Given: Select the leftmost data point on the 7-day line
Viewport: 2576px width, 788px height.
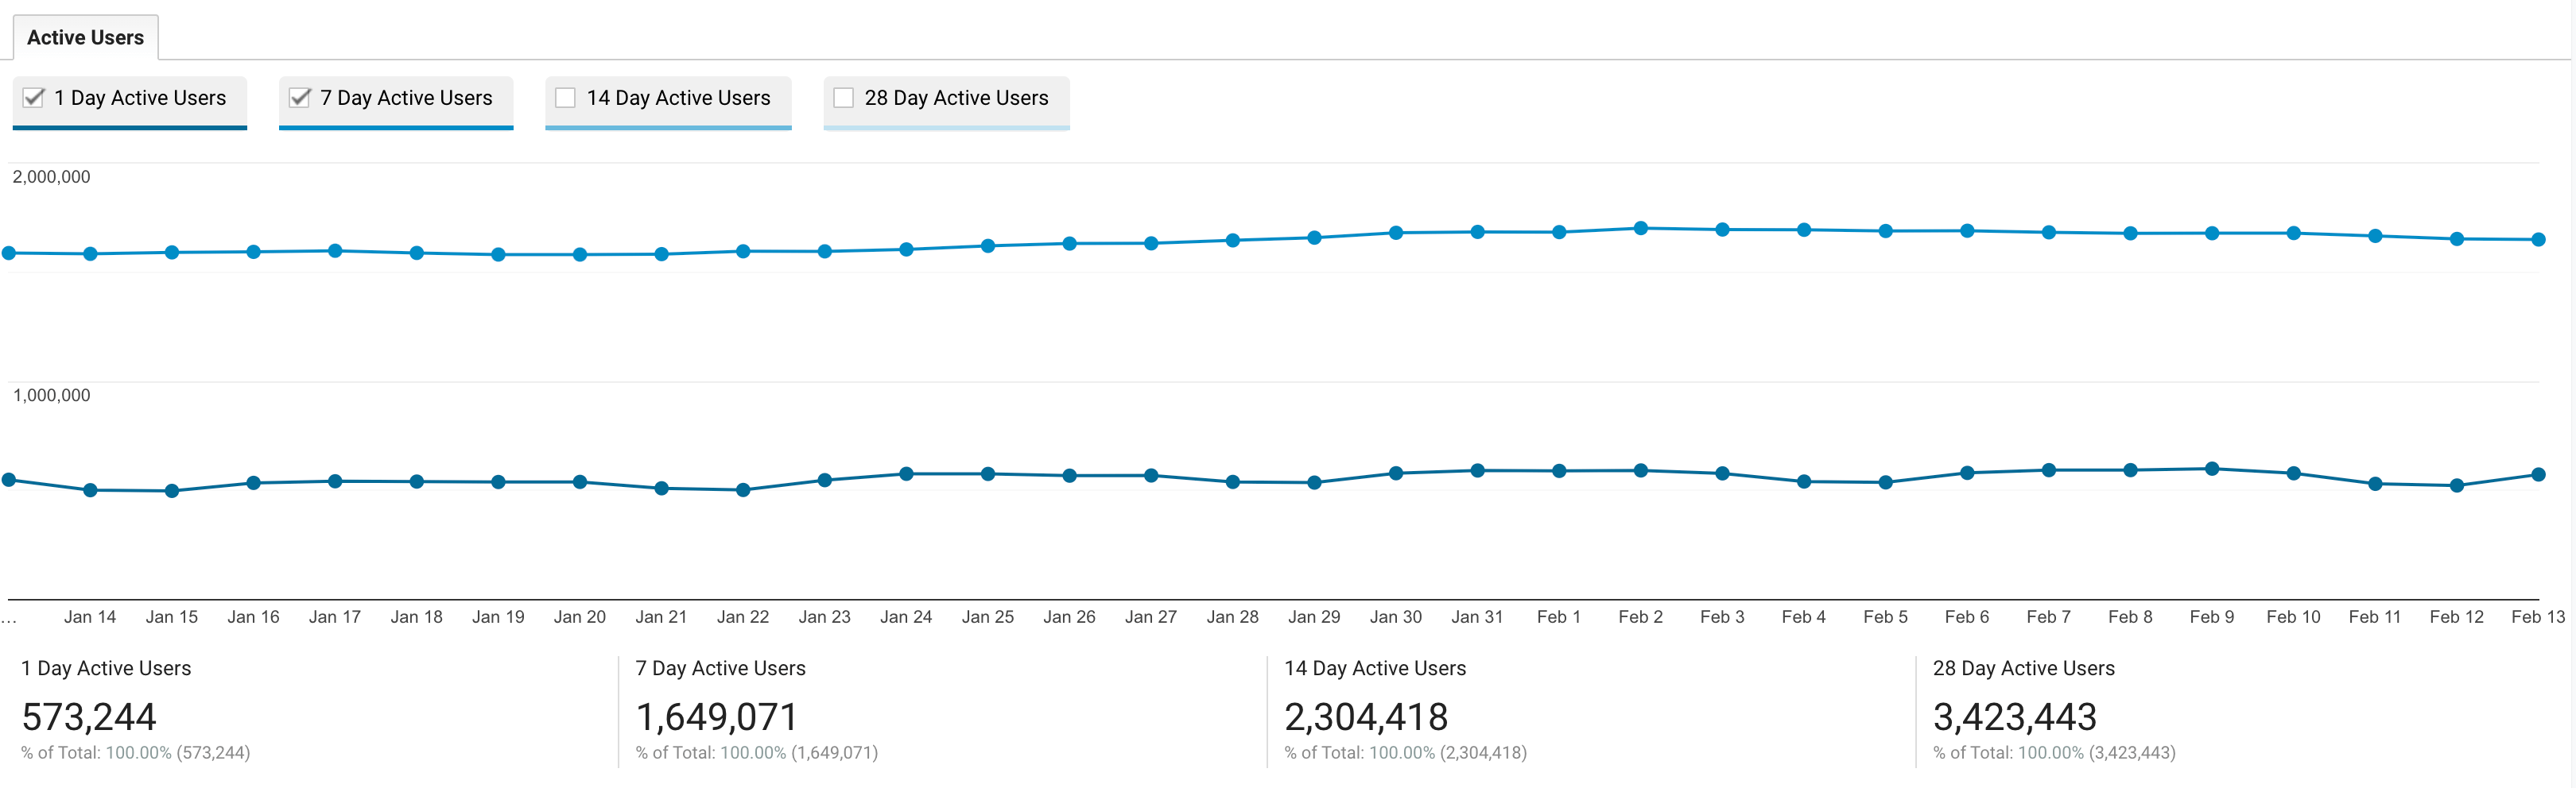Looking at the screenshot, I should tap(8, 253).
